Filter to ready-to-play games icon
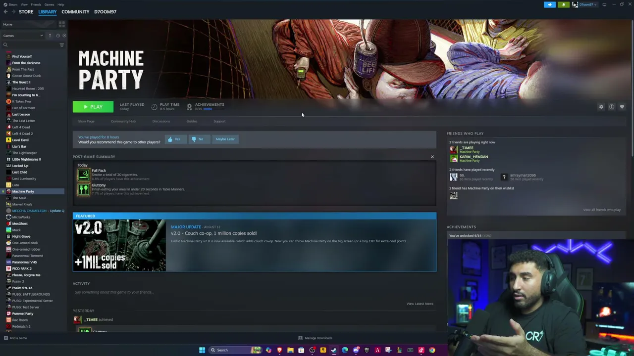Viewport: 634px width, 356px height. (64, 36)
